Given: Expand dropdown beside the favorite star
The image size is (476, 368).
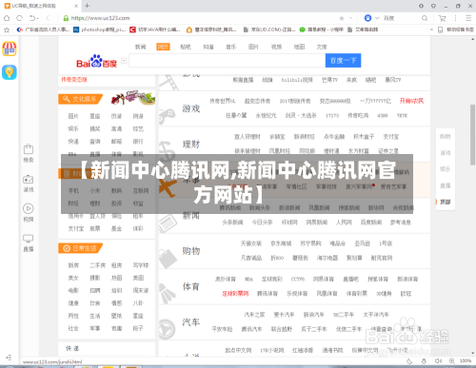Looking at the screenshot, I should tap(350, 18).
